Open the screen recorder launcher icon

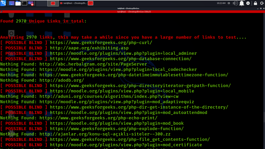(x=31, y=3)
